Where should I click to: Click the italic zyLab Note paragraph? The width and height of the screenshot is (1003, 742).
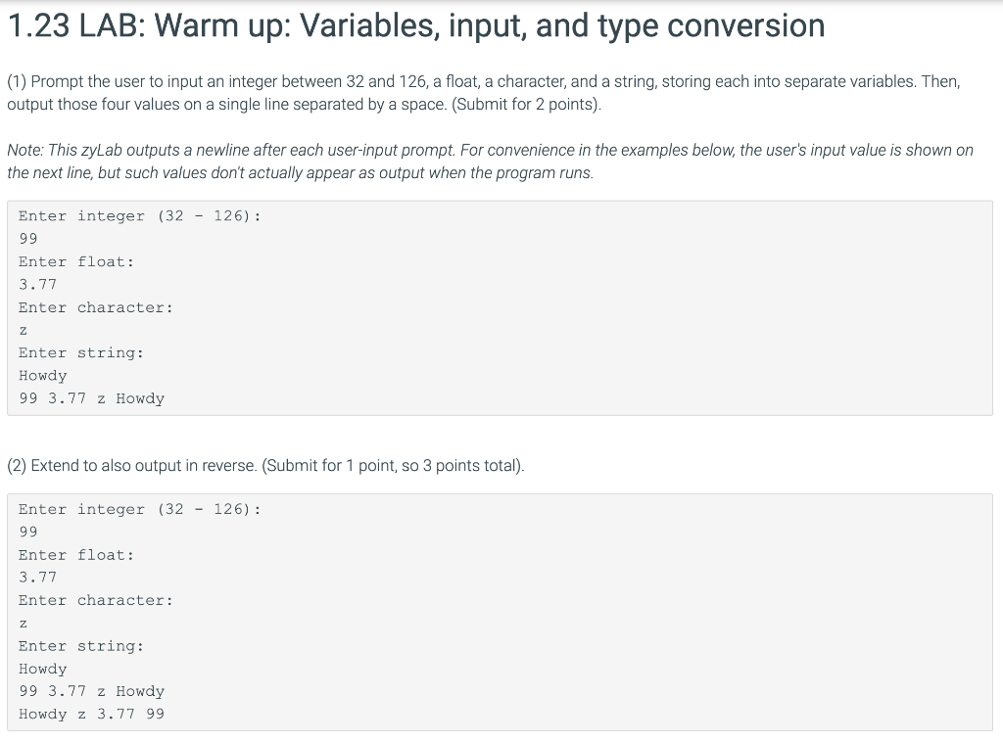(x=490, y=162)
